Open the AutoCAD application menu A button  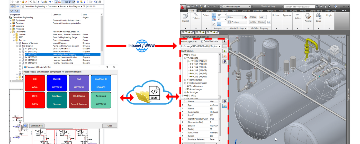coord(183,7)
